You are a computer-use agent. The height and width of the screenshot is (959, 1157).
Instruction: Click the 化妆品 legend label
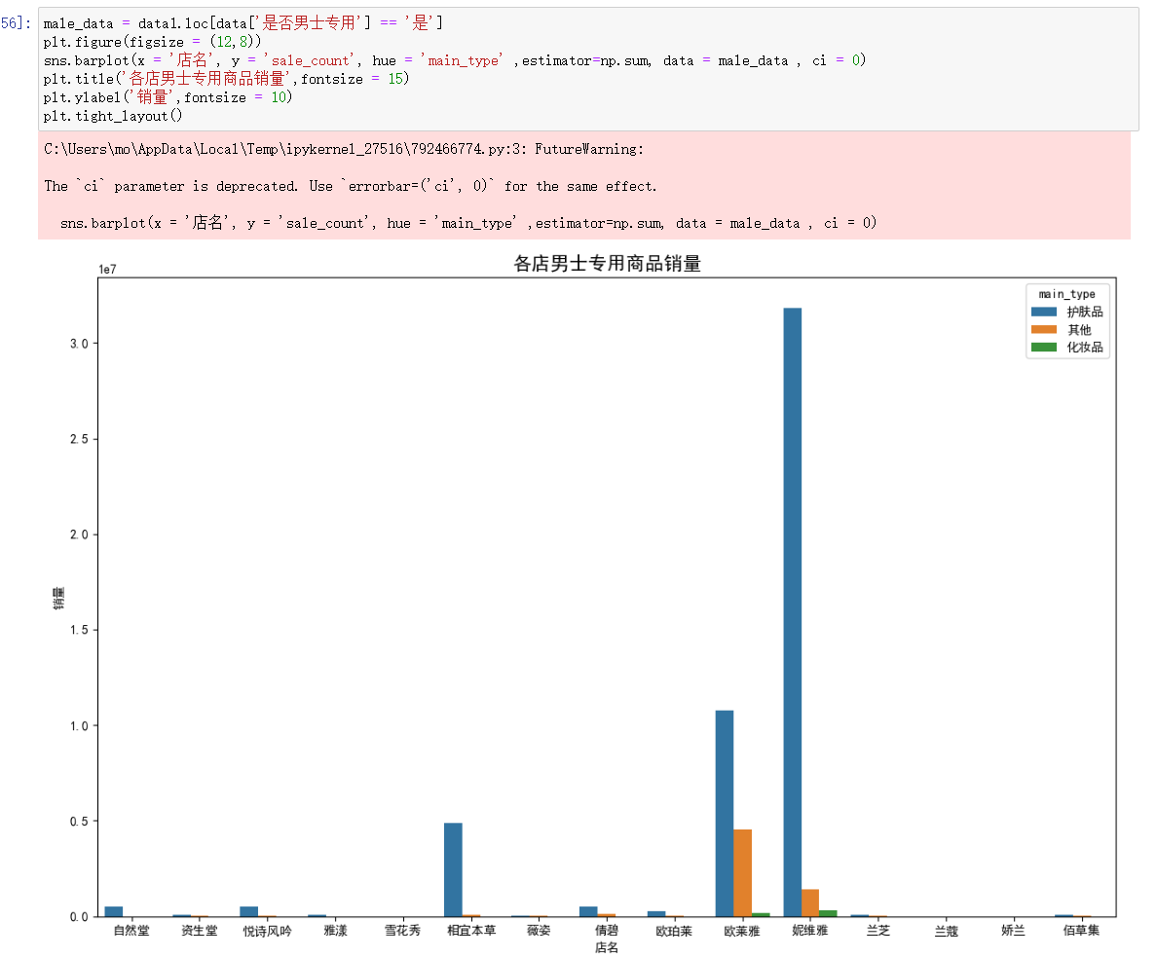click(x=1085, y=348)
